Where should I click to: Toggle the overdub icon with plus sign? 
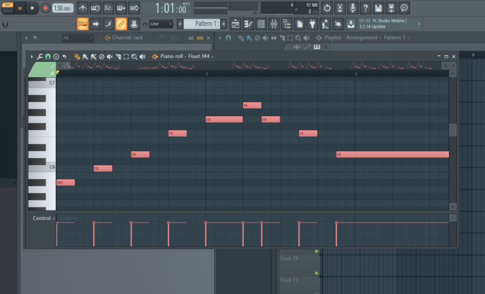(121, 8)
